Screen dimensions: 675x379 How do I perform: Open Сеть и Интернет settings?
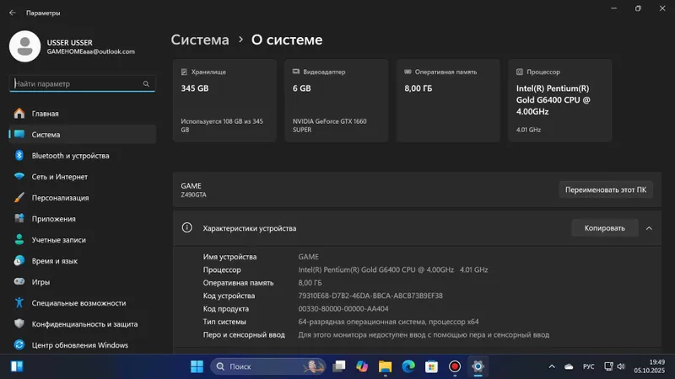[82, 177]
